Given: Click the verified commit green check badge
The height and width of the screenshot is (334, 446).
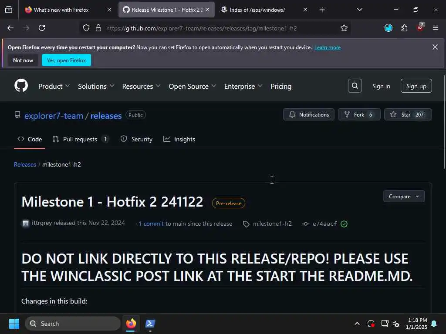Looking at the screenshot, I should [344, 224].
